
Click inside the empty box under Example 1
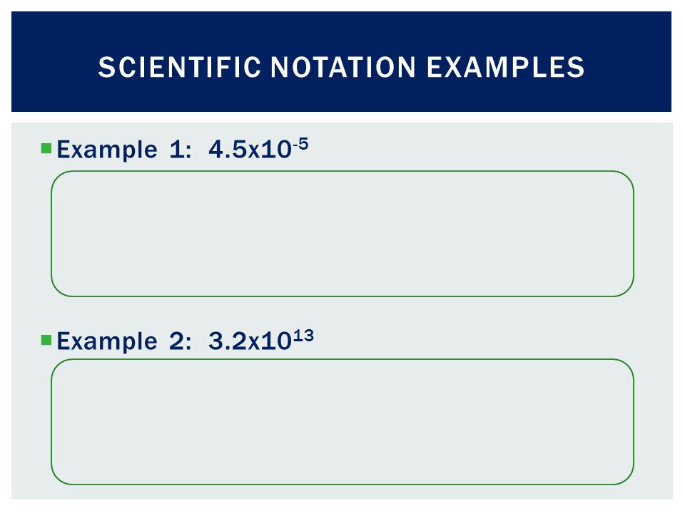tap(342, 234)
